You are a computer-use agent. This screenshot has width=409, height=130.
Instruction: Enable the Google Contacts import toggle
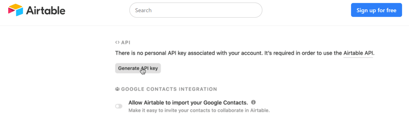tap(119, 106)
